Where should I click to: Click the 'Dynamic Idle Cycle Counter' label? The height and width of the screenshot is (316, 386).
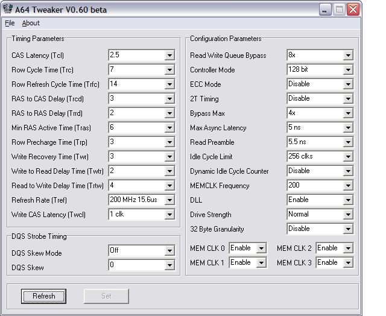229,171
